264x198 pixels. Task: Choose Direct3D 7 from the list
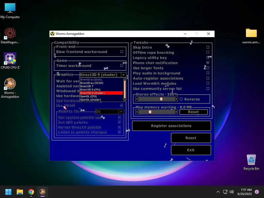(101, 86)
